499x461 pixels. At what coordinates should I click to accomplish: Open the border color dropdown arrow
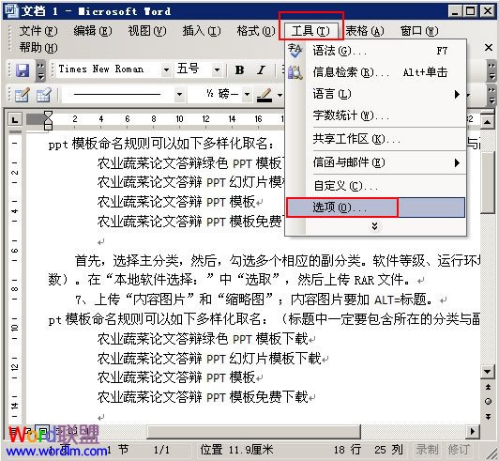[280, 94]
